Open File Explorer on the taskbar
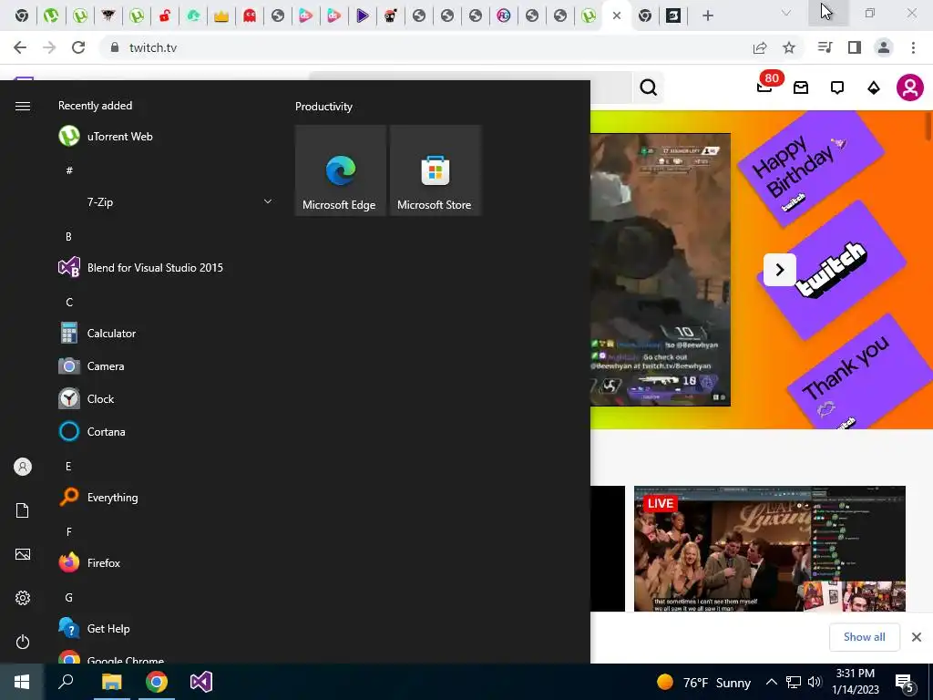 click(111, 682)
